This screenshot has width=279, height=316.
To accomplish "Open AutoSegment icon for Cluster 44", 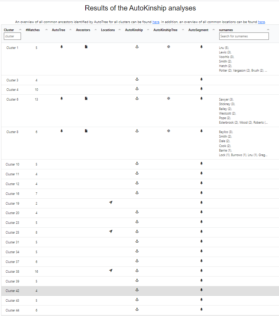I will pos(201,309).
